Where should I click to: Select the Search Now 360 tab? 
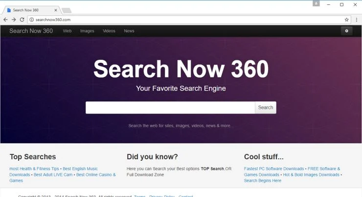click(31, 10)
